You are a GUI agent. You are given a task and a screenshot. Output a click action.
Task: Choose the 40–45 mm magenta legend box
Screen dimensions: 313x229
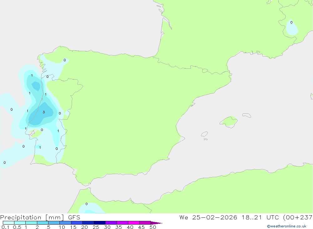click(134, 223)
